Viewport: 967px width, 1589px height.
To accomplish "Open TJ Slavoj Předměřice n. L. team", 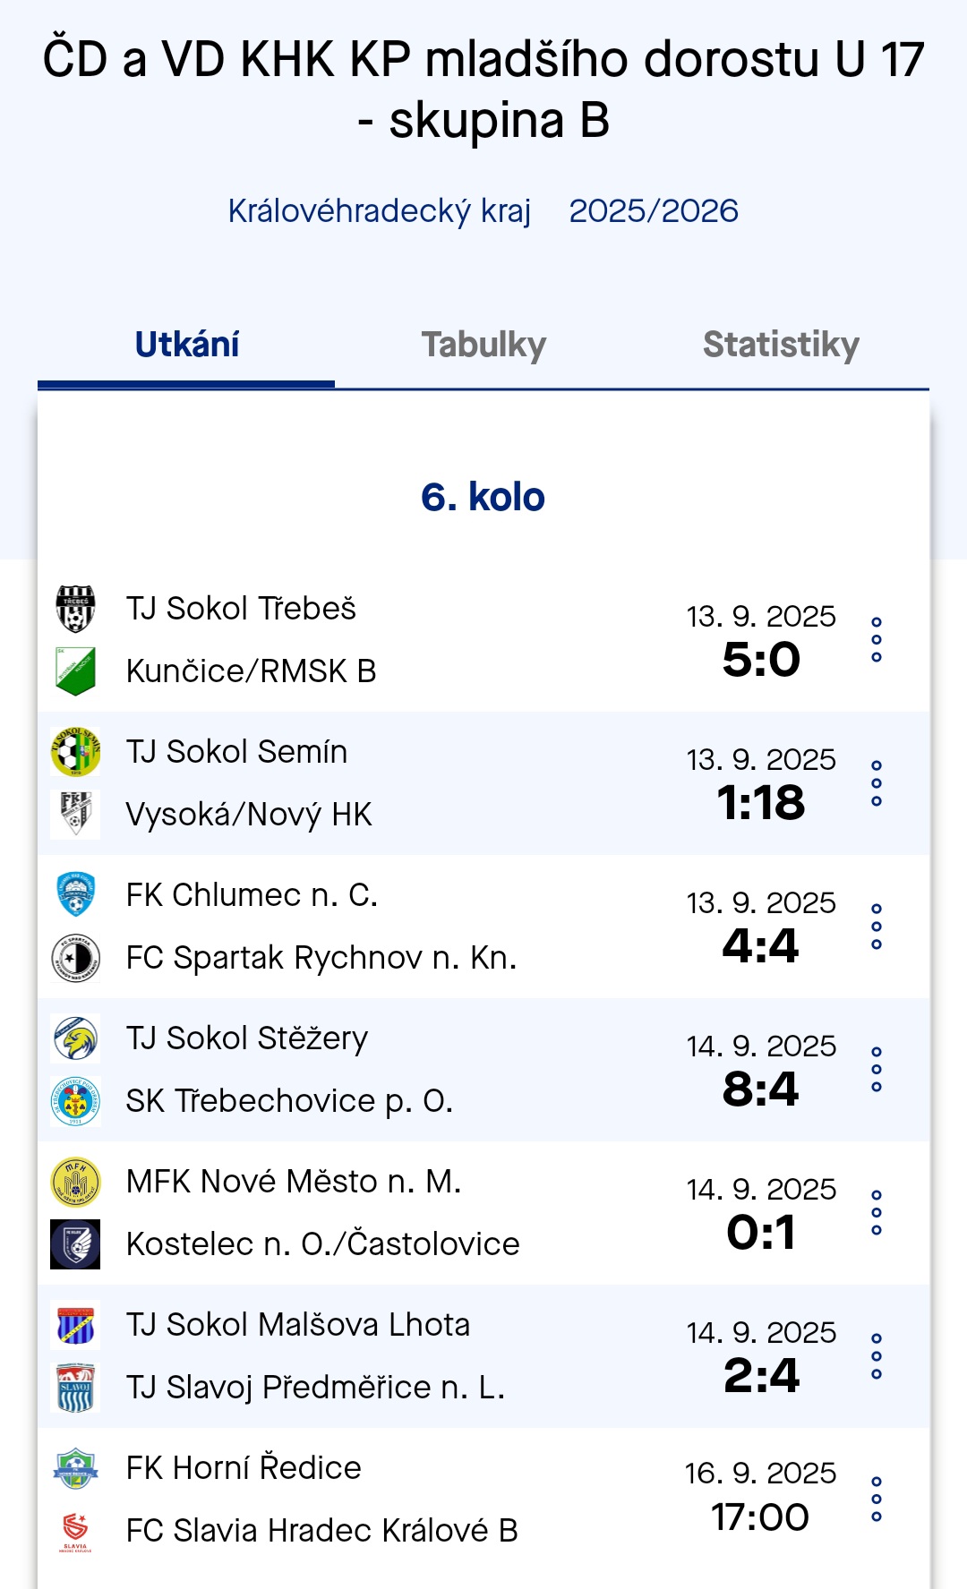I will tap(315, 1388).
